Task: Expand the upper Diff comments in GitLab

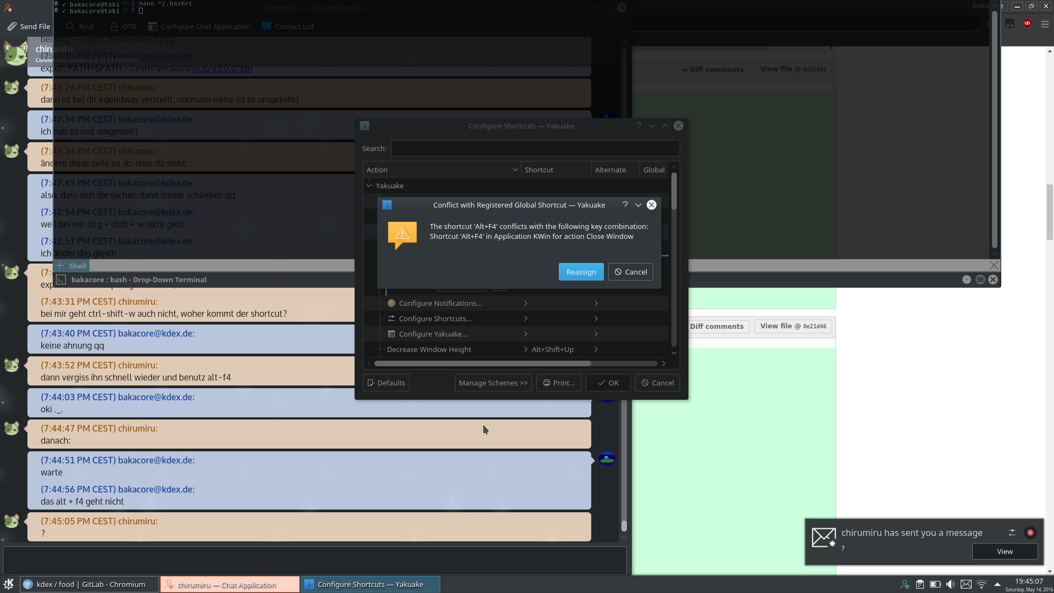Action: pyautogui.click(x=712, y=69)
